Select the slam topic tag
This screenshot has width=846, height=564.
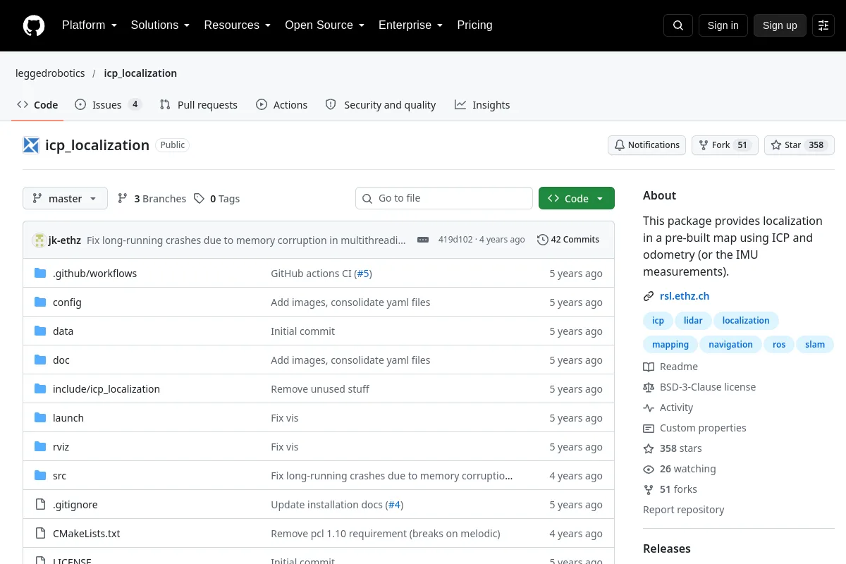click(815, 345)
